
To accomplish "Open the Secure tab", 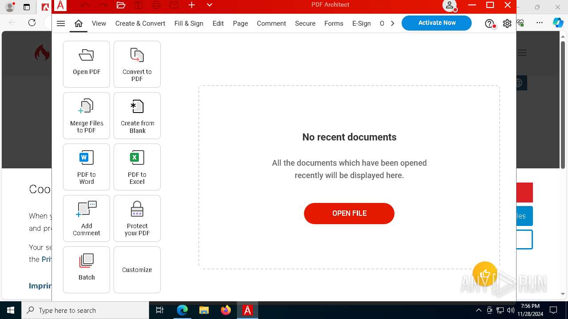I will tap(305, 23).
